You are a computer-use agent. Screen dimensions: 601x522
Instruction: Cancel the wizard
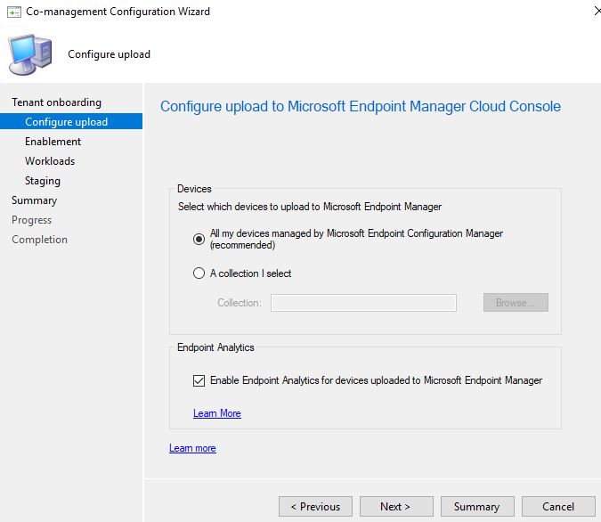[558, 507]
